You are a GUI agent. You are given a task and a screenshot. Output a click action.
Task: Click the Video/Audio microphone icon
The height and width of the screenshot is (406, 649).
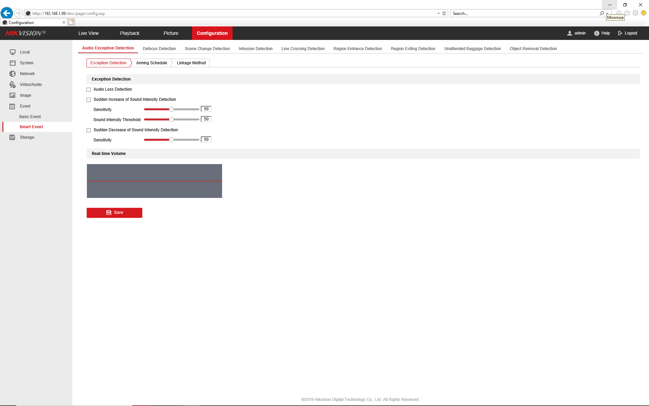tap(13, 85)
